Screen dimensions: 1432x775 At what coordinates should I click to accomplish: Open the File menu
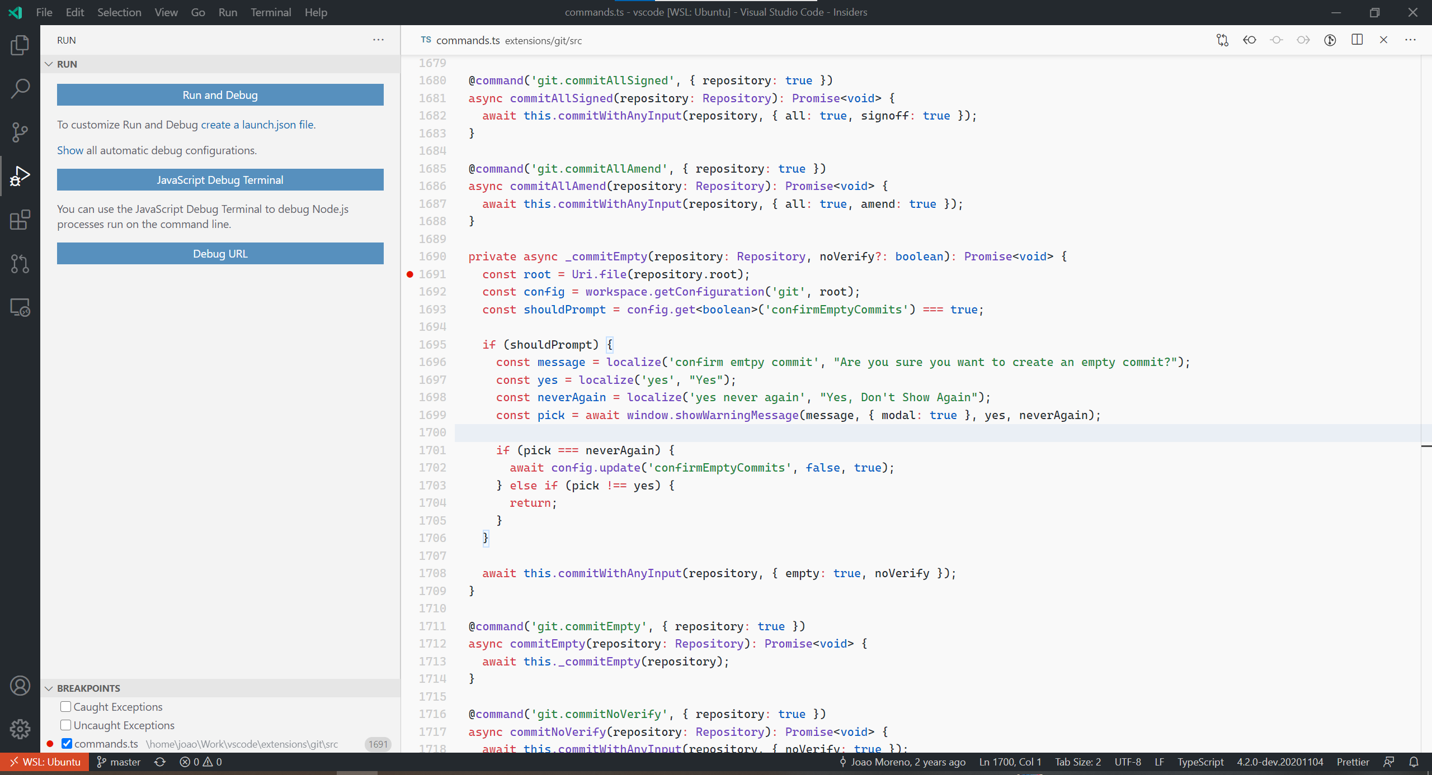44,12
